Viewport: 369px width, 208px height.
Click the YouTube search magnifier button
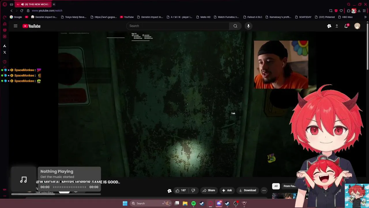coord(235,26)
